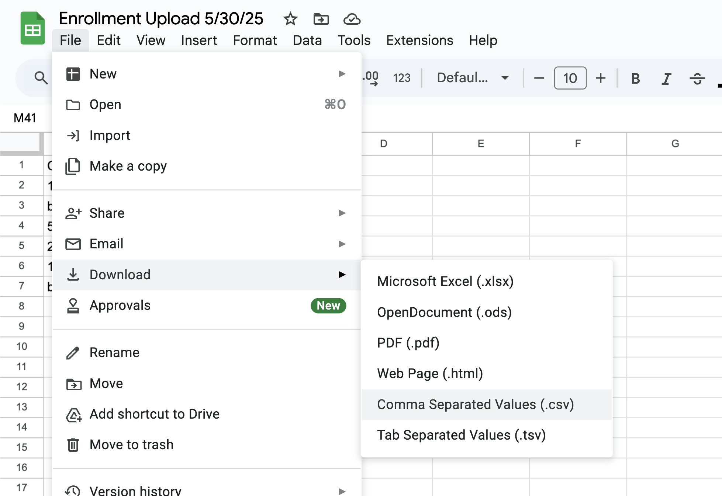Download as Microsoft Excel (.xlsx)

pyautogui.click(x=487, y=282)
